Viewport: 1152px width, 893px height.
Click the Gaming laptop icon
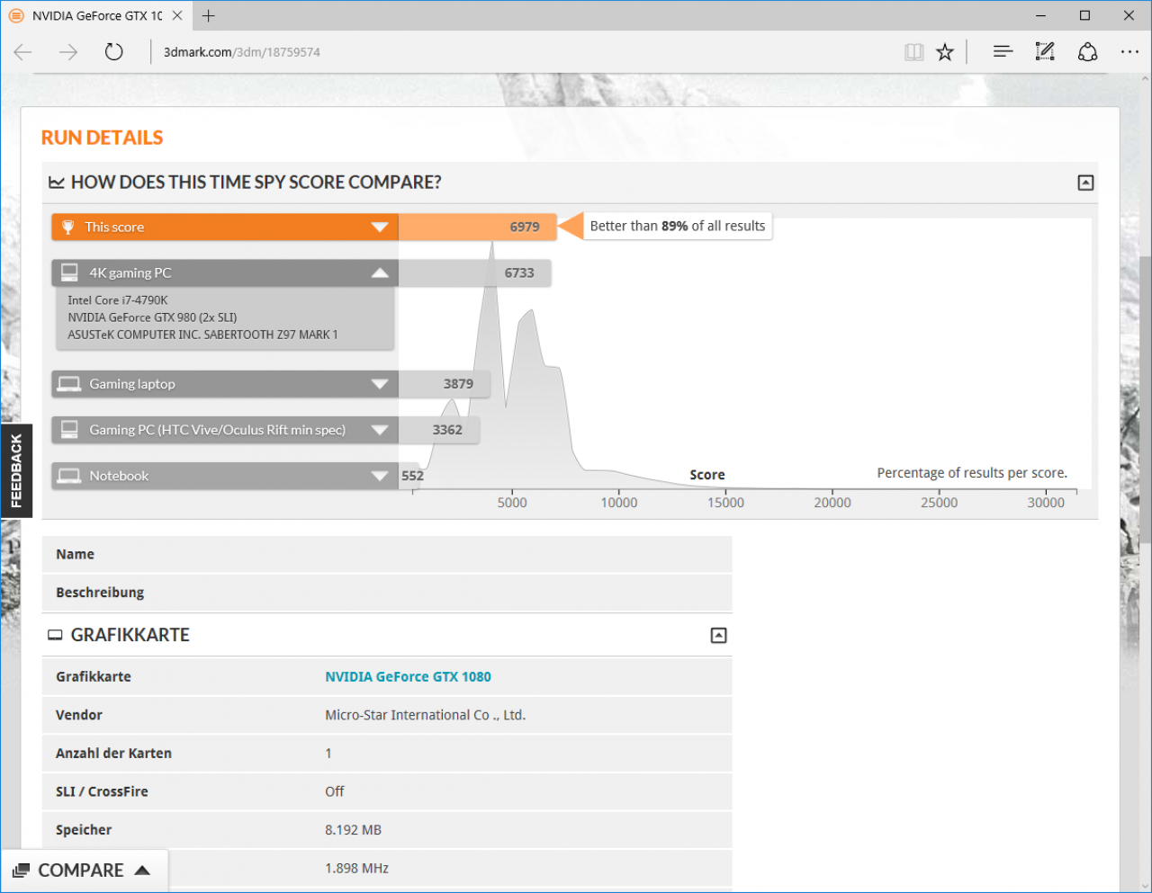point(69,384)
